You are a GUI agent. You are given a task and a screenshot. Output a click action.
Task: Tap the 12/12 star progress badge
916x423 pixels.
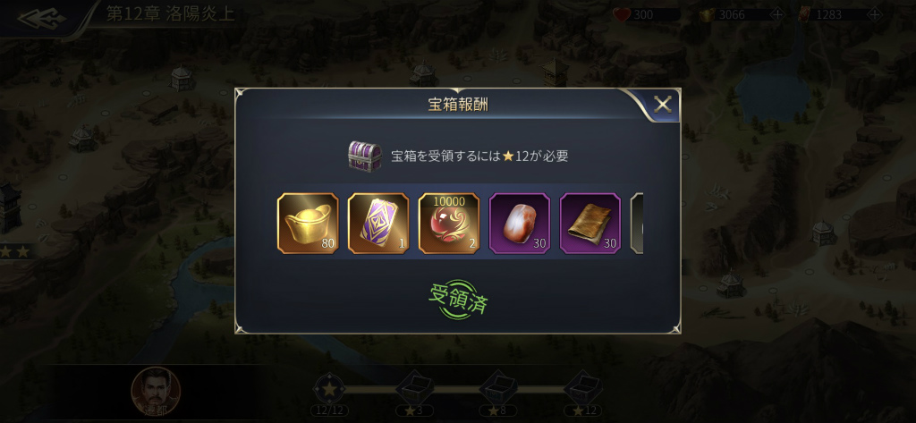tap(329, 393)
